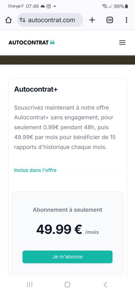Image resolution: width=135 pixels, height=293 pixels.
Task: Click the 49.99 € monthly price
Action: pyautogui.click(x=59, y=230)
